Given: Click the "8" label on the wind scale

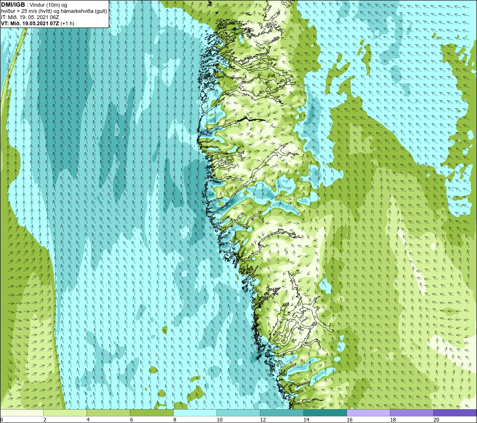Looking at the screenshot, I should click(175, 420).
